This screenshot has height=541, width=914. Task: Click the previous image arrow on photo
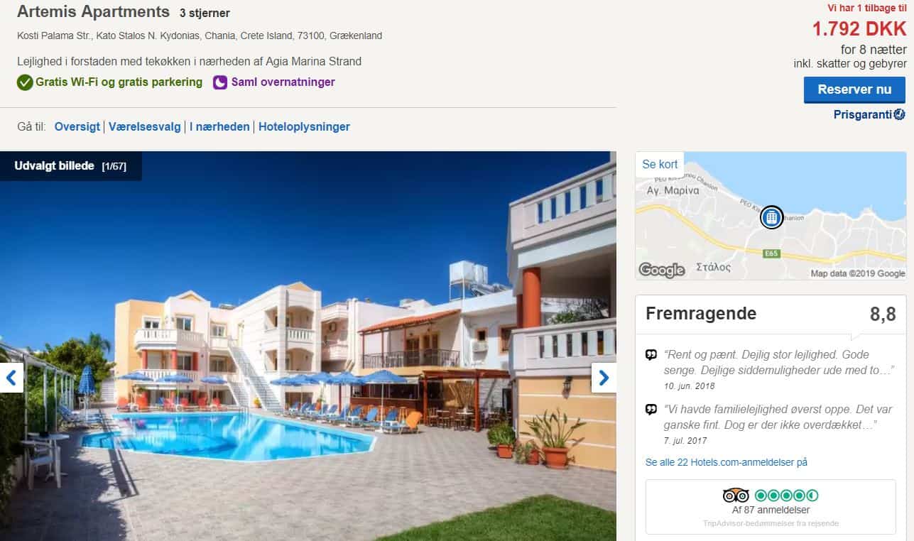click(11, 378)
